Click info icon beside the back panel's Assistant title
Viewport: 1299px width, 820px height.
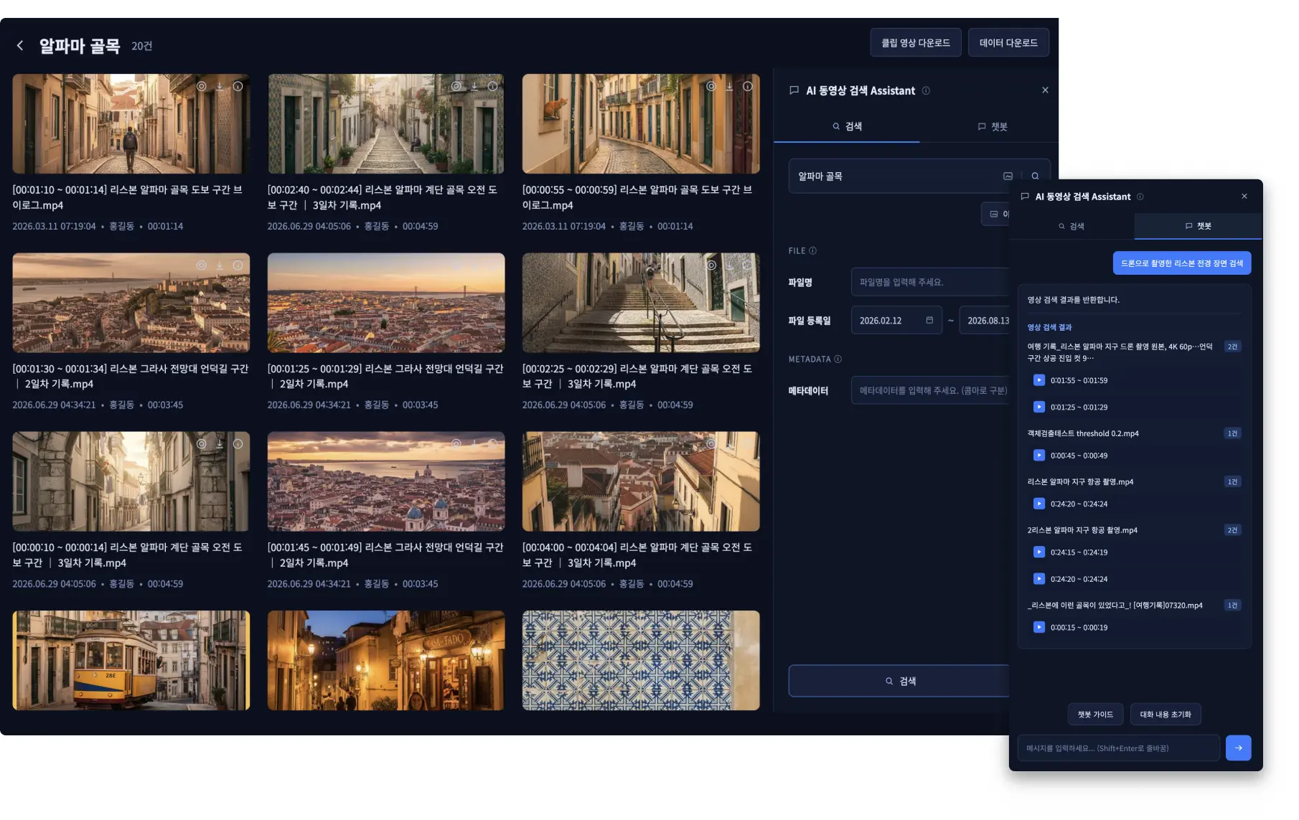tap(926, 90)
